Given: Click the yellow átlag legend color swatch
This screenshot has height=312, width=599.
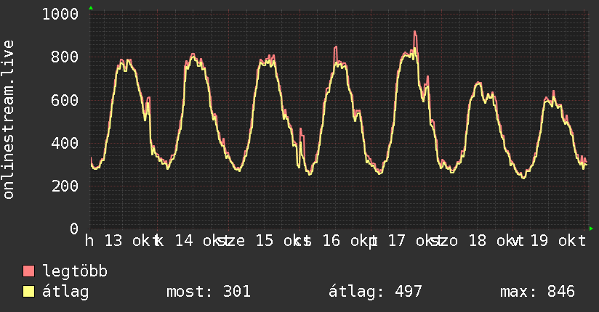Looking at the screenshot, I should (28, 292).
